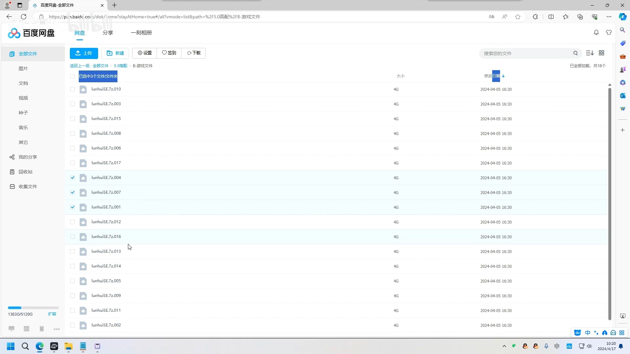Open Edge split screen icon
Viewport: 630px width, 354px height.
tap(551, 17)
